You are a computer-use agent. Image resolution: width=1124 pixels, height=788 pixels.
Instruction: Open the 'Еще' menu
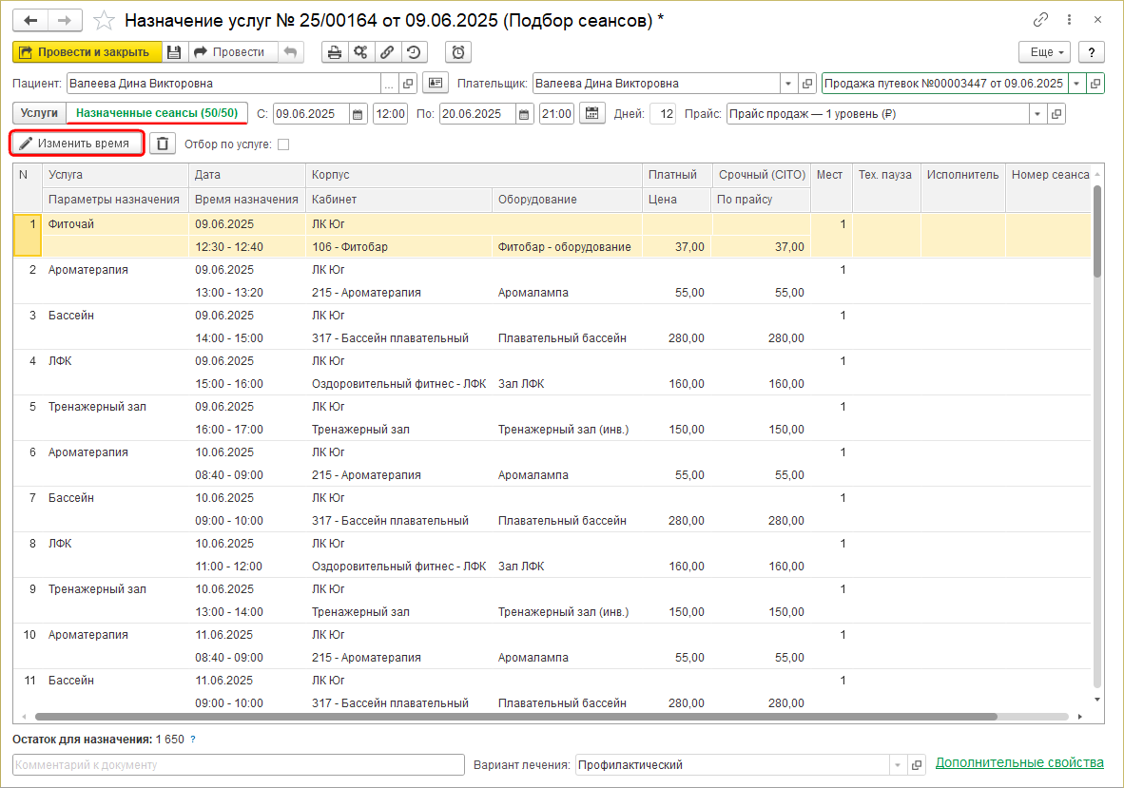1044,52
